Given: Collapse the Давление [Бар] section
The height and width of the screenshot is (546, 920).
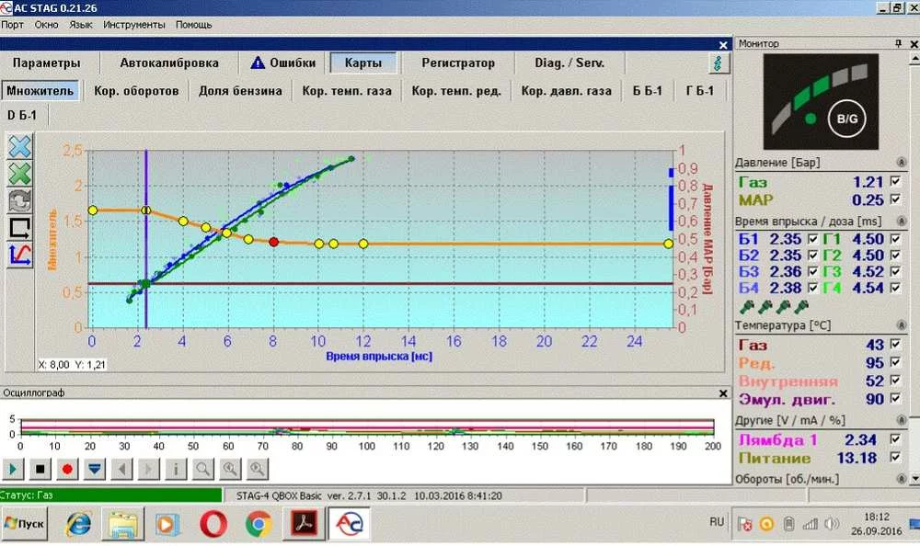Looking at the screenshot, I should tap(903, 163).
